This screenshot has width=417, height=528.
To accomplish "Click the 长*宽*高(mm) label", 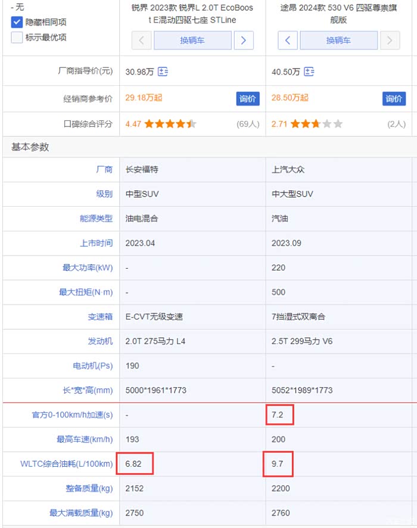I will click(x=88, y=390).
